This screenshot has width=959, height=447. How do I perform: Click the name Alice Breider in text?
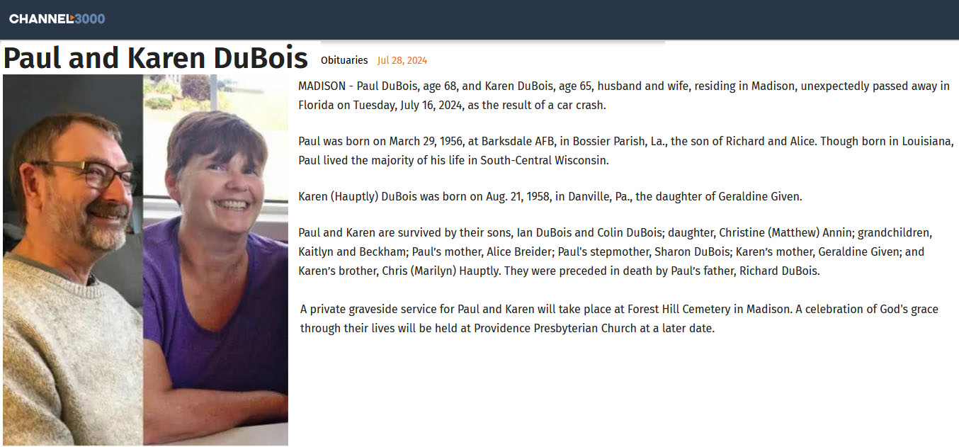(x=519, y=252)
